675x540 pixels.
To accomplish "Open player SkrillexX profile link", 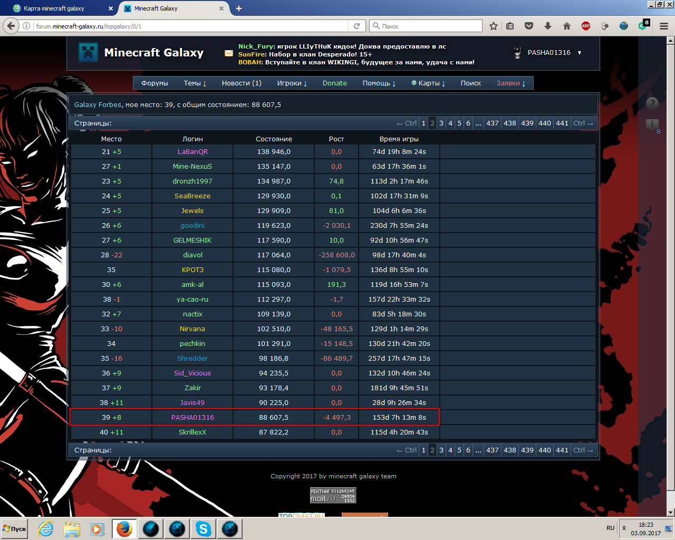I will (192, 432).
